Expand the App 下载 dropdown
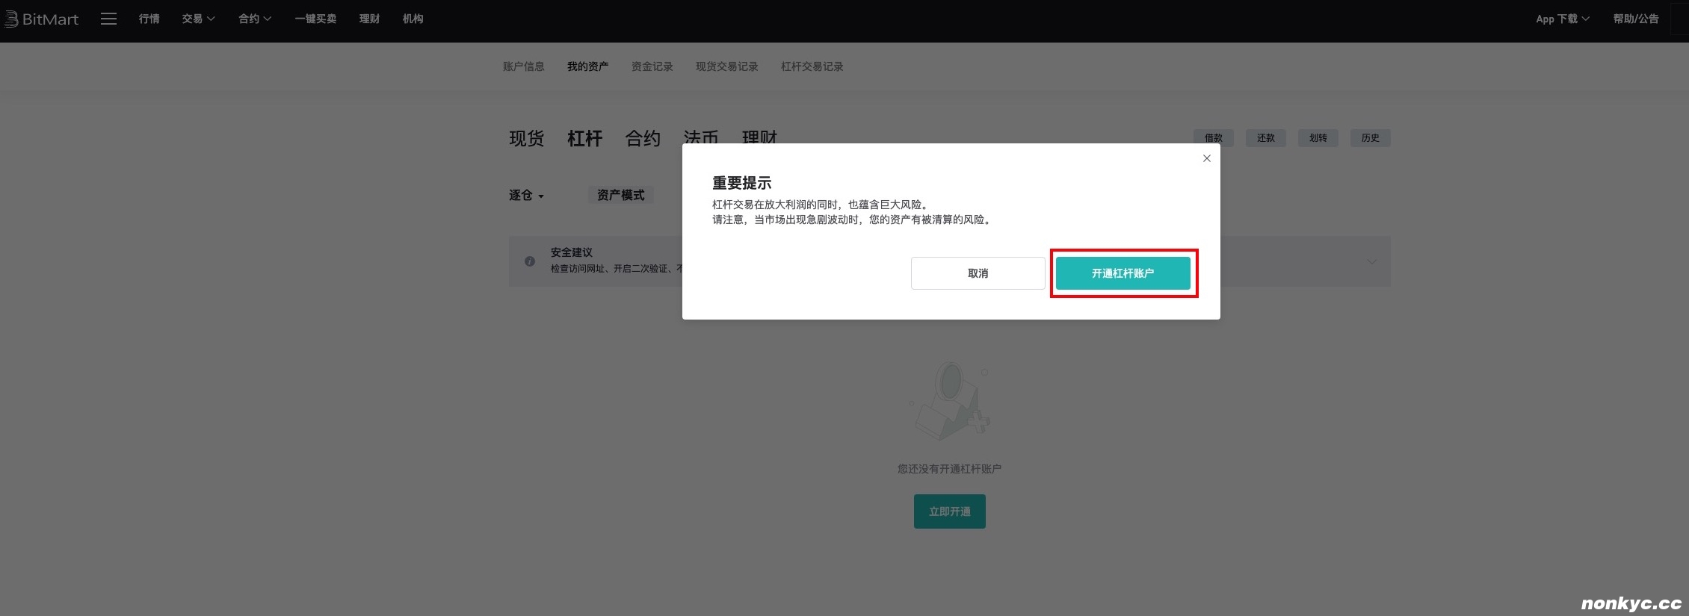1689x616 pixels. [x=1562, y=19]
